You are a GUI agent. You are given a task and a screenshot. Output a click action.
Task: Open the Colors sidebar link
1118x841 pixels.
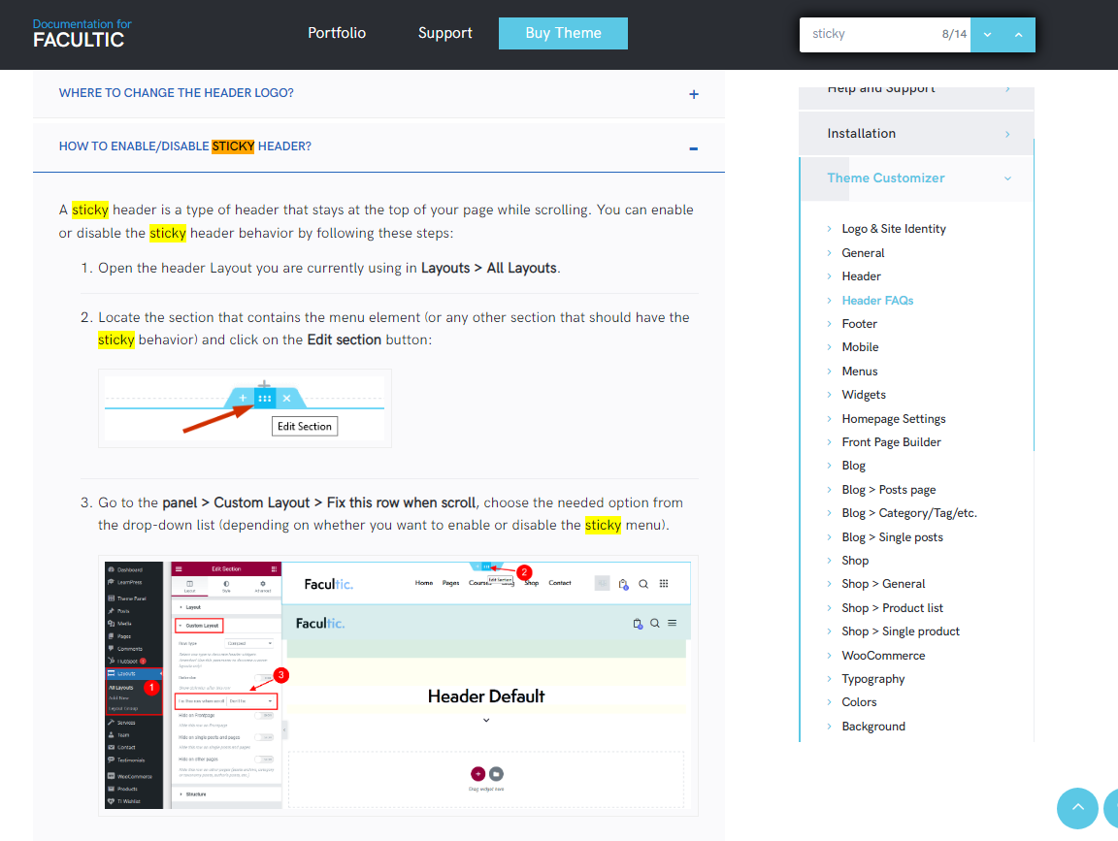click(x=859, y=702)
